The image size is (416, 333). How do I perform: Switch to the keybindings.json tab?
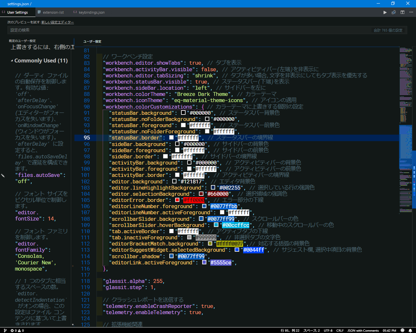click(x=91, y=12)
